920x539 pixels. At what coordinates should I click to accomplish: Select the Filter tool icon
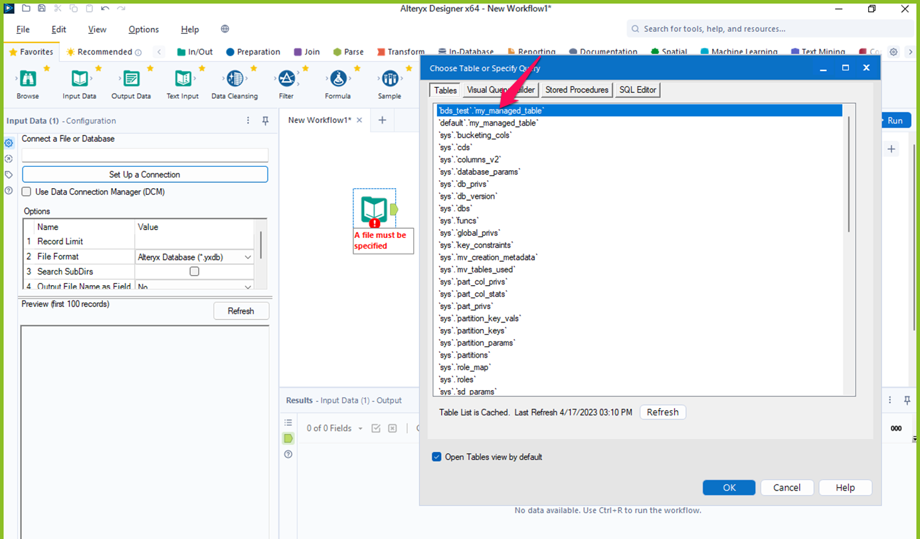pyautogui.click(x=286, y=79)
